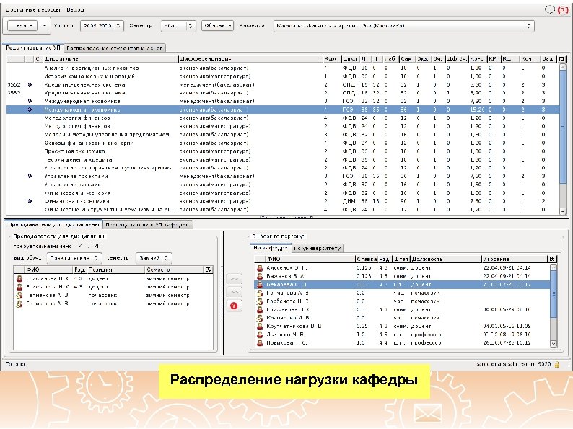The height and width of the screenshot is (429, 573).
Task: Select the Проектная экономика row
Action: point(283,151)
